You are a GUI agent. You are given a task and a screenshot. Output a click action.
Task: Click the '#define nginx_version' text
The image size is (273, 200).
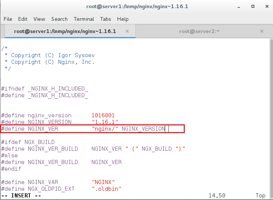36,115
